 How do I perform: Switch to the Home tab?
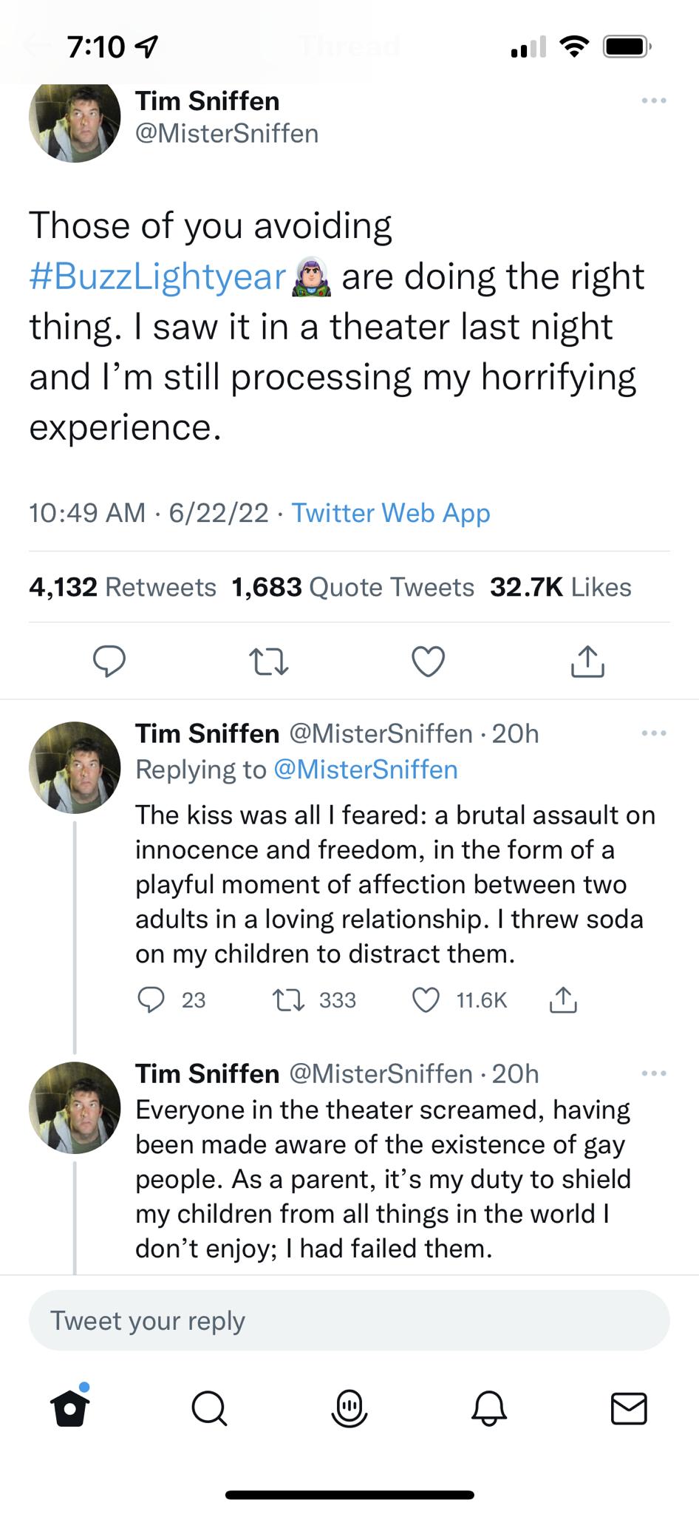(71, 1409)
